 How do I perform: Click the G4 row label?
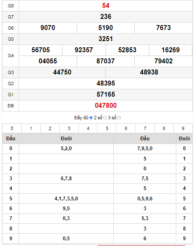tap(11, 56)
